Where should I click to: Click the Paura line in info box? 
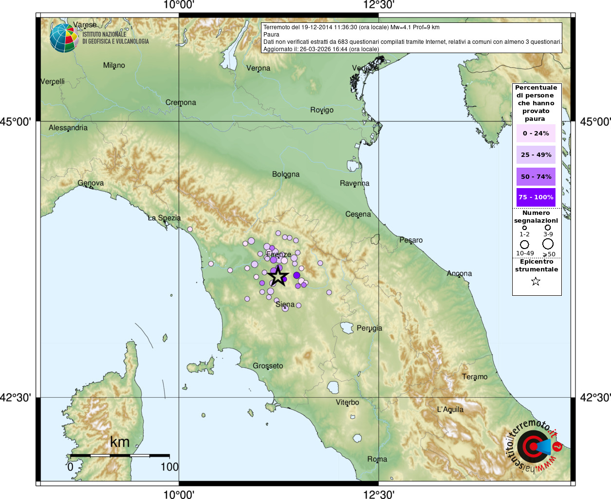click(271, 35)
